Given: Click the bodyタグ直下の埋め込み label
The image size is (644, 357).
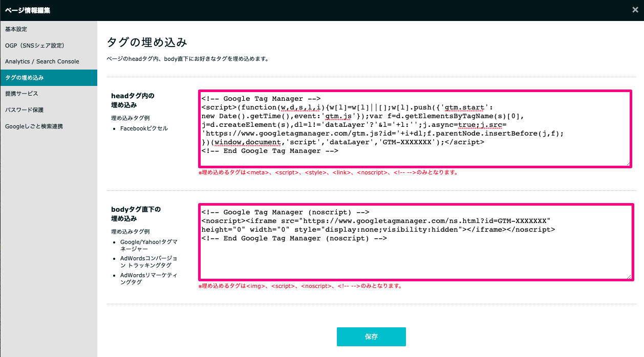Looking at the screenshot, I should click(x=136, y=214).
